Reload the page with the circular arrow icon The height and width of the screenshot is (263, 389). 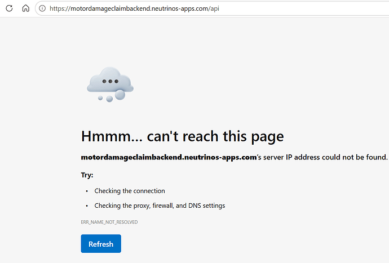(9, 8)
